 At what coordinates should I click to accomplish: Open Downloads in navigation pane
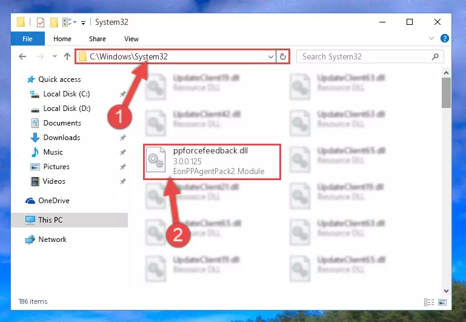click(x=62, y=138)
